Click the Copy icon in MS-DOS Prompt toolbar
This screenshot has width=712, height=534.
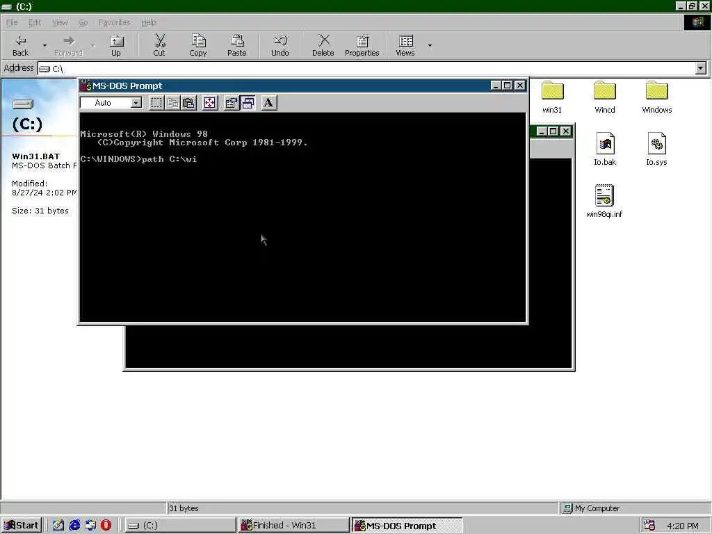coord(172,103)
